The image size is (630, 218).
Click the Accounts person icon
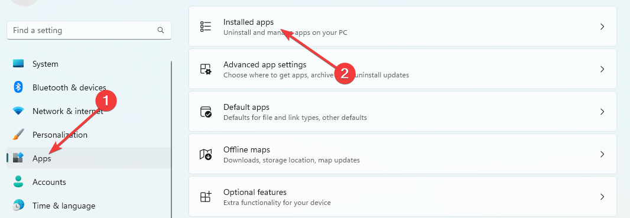point(18,181)
